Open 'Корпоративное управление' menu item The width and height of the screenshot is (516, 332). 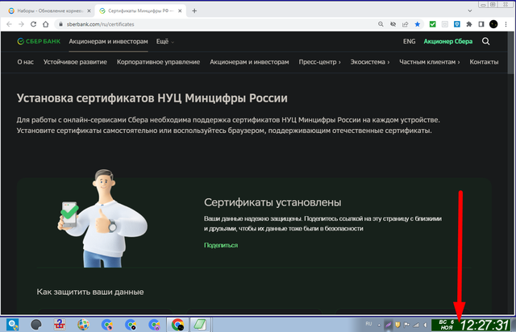[158, 62]
